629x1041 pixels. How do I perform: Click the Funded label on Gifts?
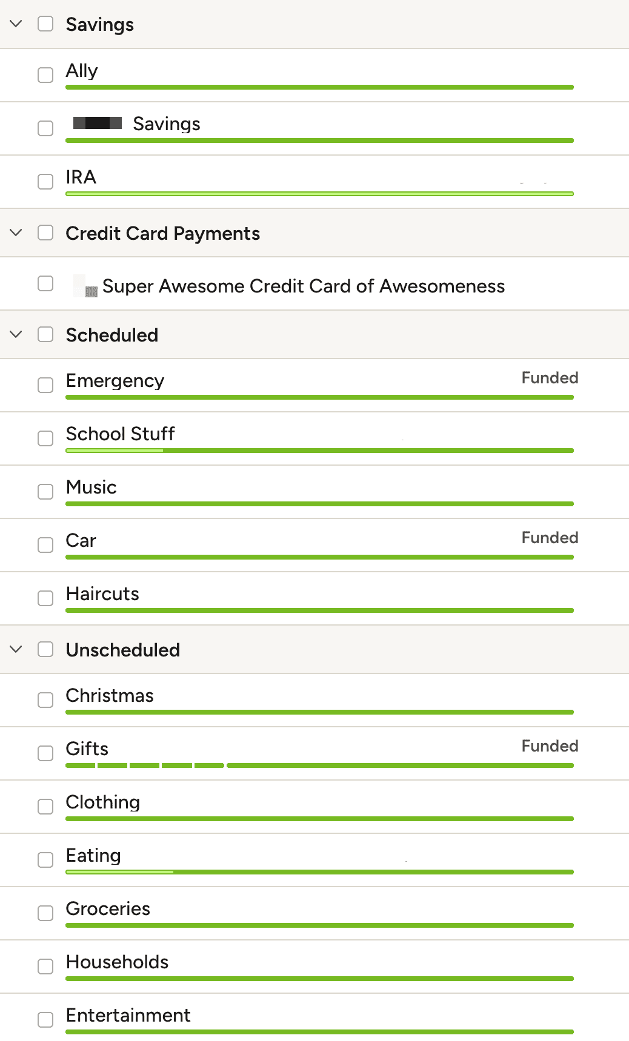point(550,746)
